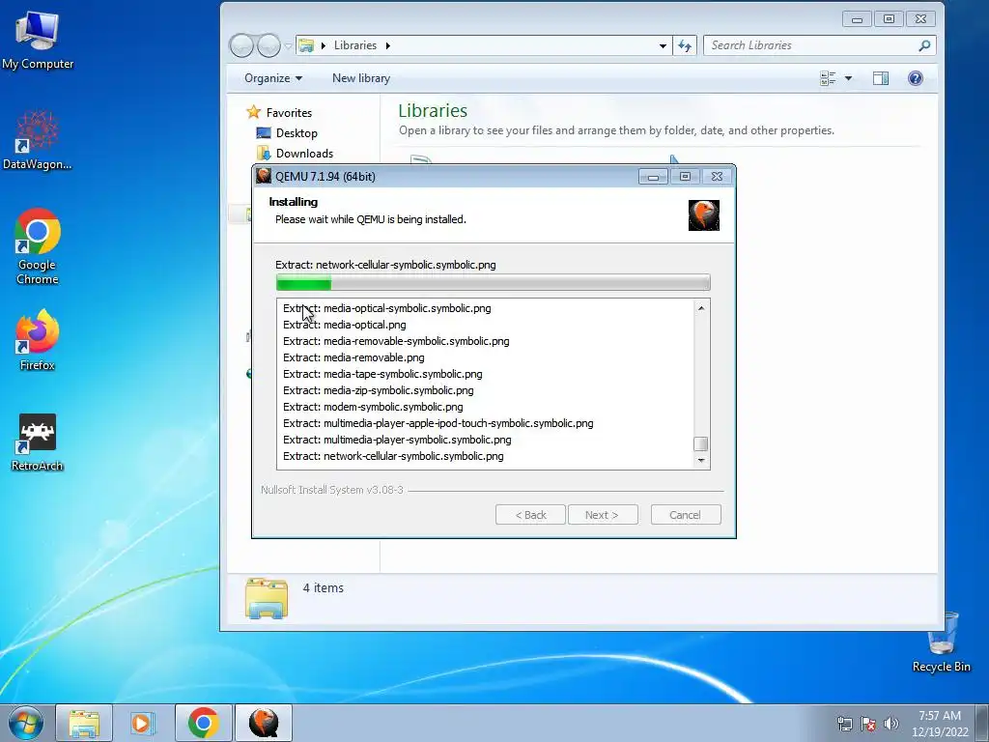This screenshot has height=742, width=989.
Task: Open My Computer desktop icon
Action: click(x=38, y=41)
